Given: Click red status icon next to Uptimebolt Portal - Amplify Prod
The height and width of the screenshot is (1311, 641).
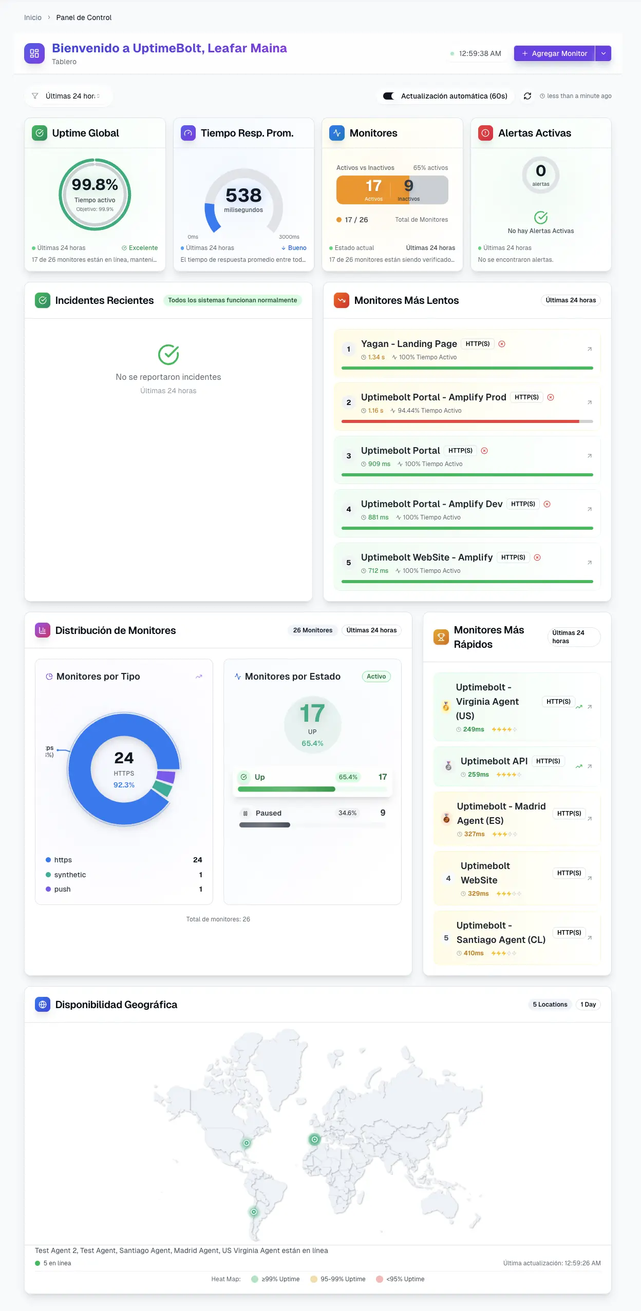Looking at the screenshot, I should click(551, 397).
